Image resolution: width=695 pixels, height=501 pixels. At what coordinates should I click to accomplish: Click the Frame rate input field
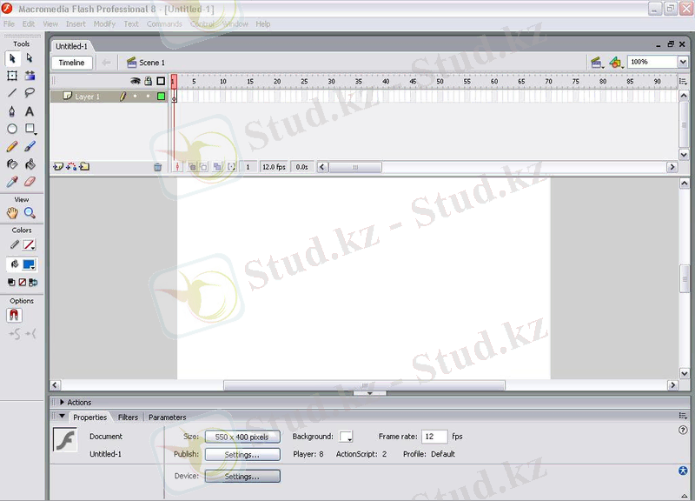(x=434, y=437)
